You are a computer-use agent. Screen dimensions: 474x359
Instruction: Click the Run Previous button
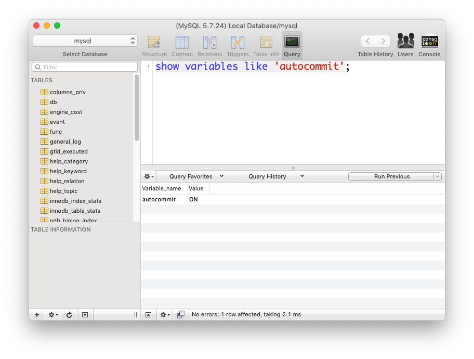(391, 176)
